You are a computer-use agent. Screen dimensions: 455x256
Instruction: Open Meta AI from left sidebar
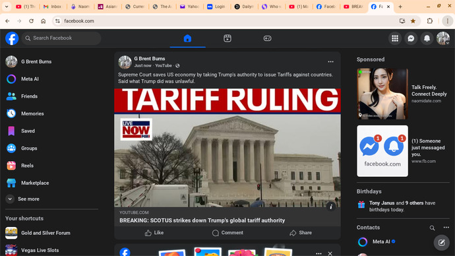tap(51, 79)
